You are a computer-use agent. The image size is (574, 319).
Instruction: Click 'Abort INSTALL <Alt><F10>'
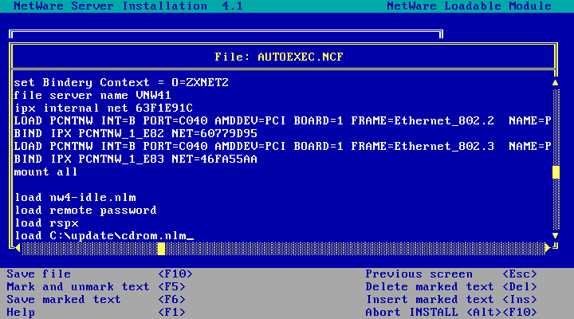coord(451,313)
